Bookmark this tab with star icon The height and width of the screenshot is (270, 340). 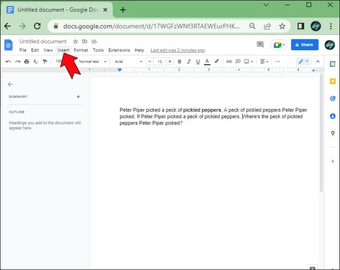point(282,26)
